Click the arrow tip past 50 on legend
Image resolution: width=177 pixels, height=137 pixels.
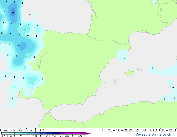pos(88,134)
